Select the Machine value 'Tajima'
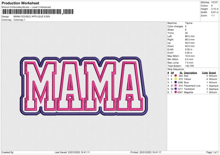 click(188, 23)
